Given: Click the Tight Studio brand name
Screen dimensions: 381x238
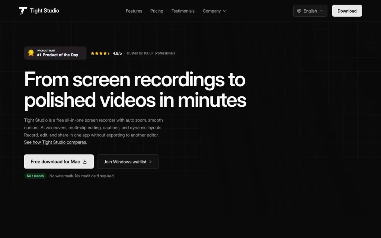Looking at the screenshot, I should point(45,11).
